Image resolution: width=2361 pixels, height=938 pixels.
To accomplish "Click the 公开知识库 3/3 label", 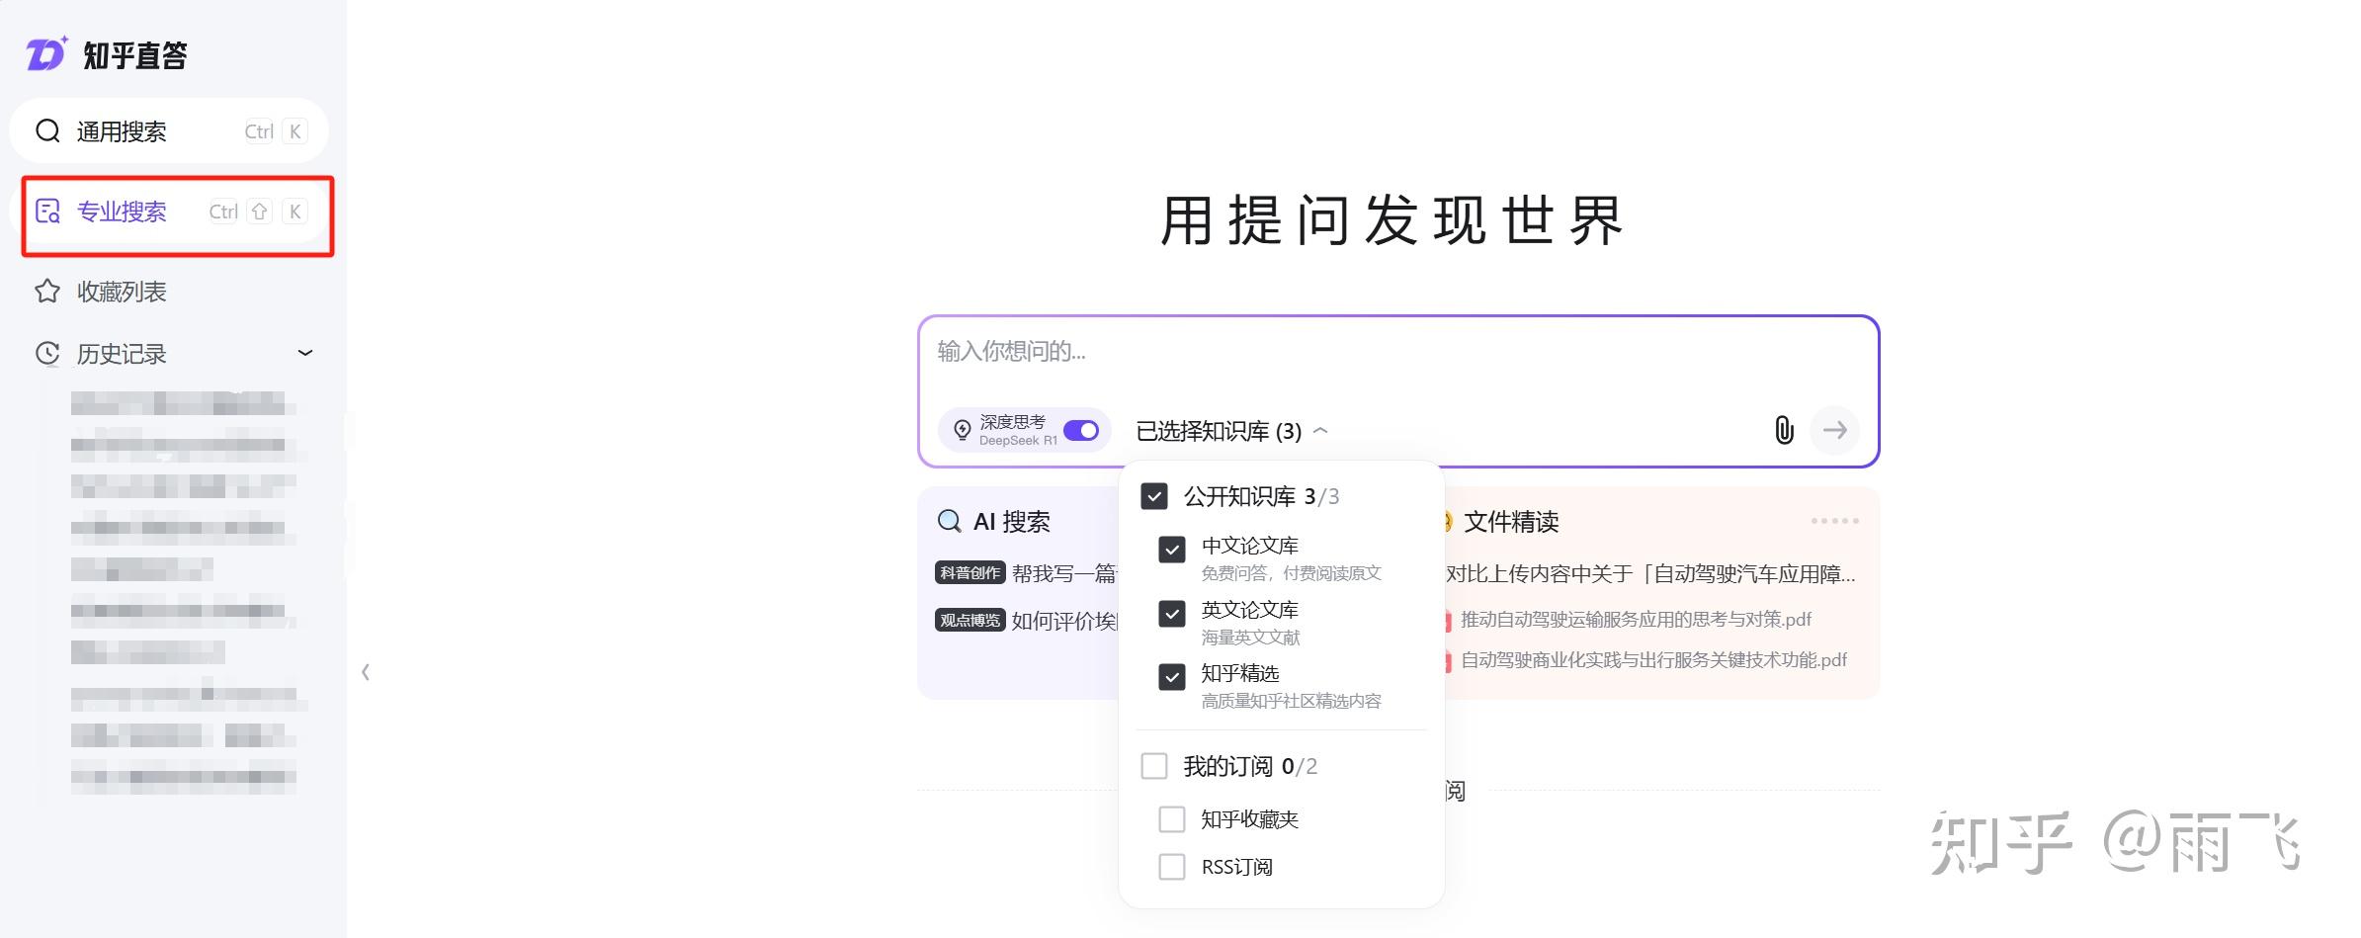I will pyautogui.click(x=1261, y=496).
